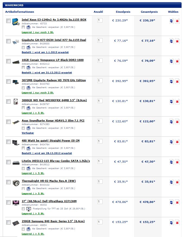Click update quantity icon for Gigabyte GA-H77-DS3H

click(x=172, y=41)
